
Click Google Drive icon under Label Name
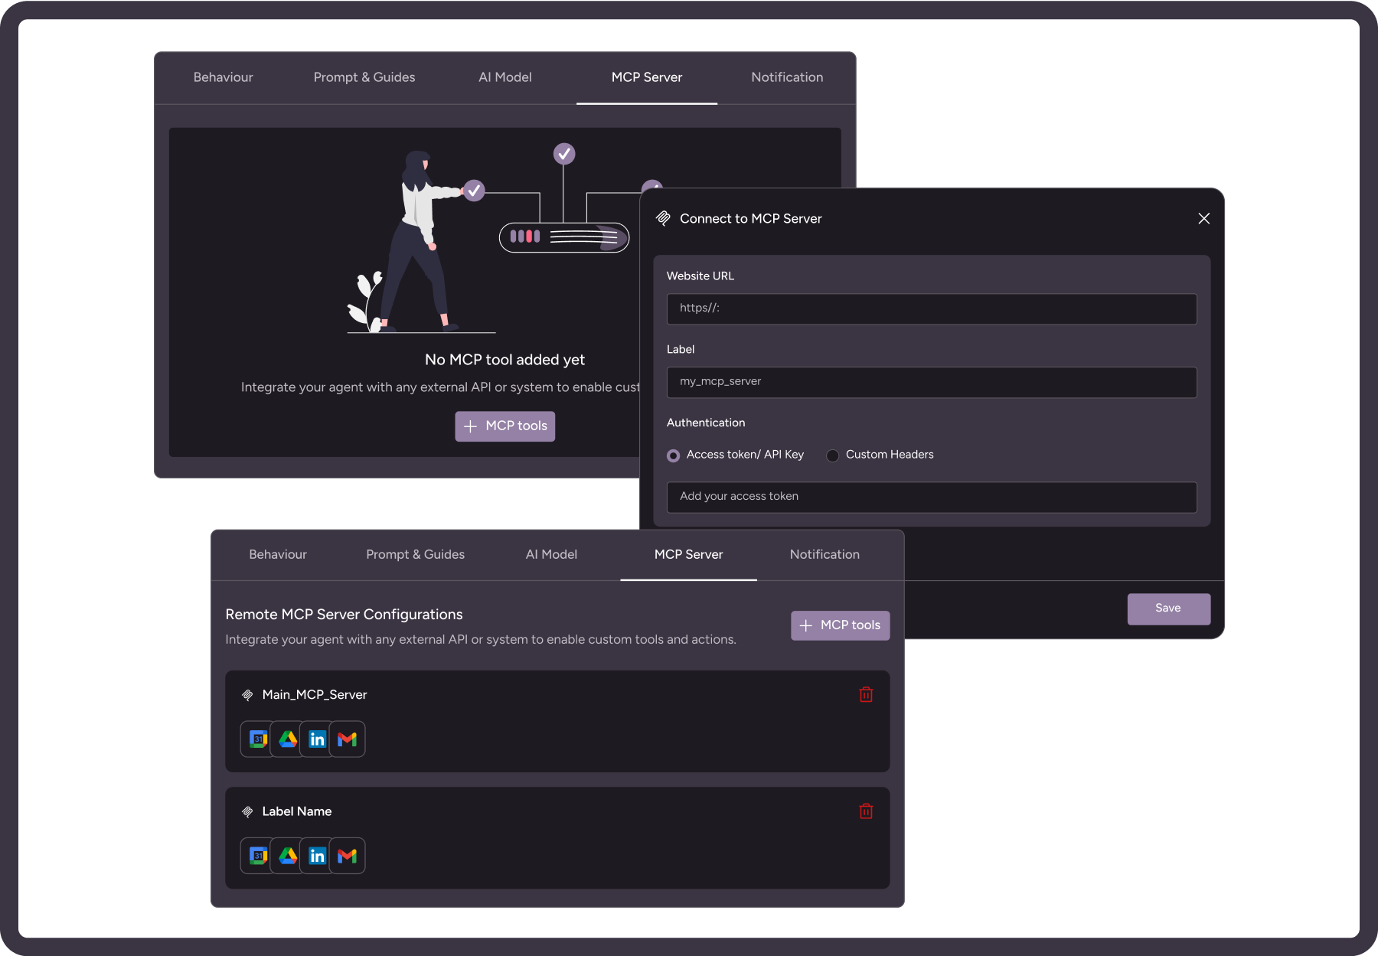[288, 856]
